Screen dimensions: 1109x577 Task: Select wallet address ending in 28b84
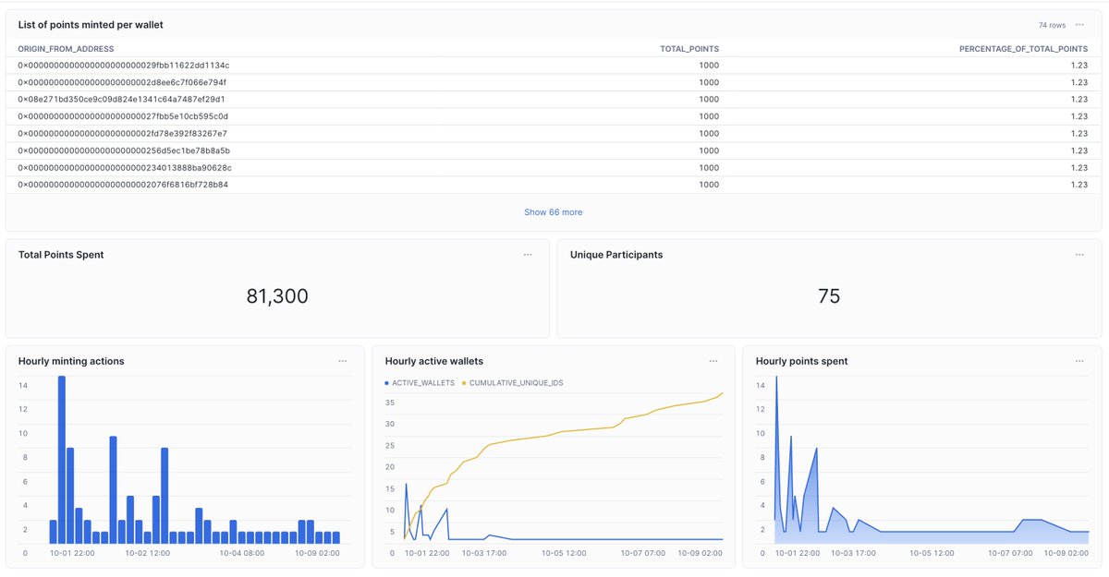123,185
